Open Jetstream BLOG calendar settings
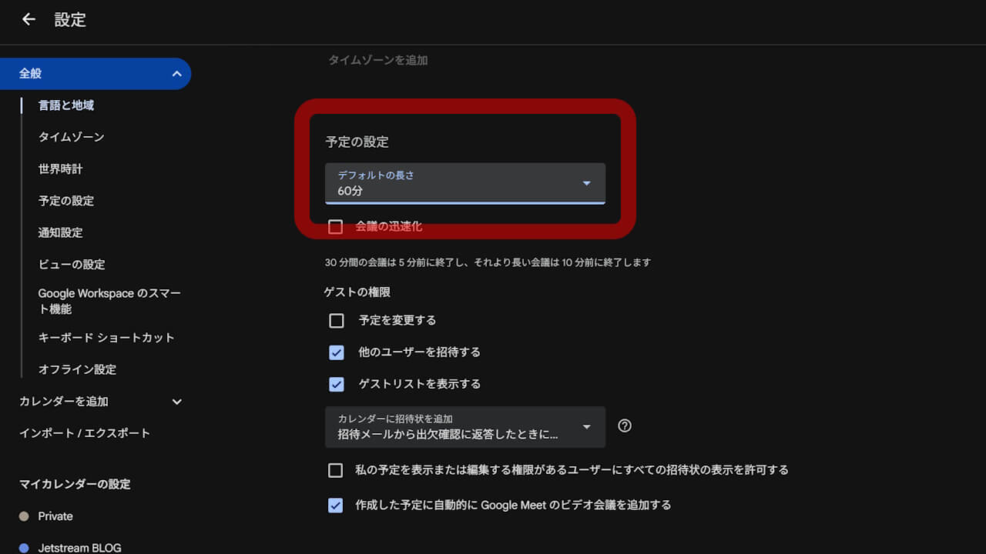The image size is (986, 554). 80,548
